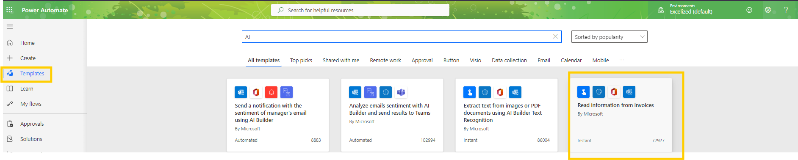Click Outlook icon on invoices card
Viewport: 798px width, 160px height.
point(629,91)
